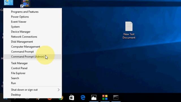Viewport: 181px width, 102px height.
Task: Open Programs and Features
Action: tap(33, 12)
